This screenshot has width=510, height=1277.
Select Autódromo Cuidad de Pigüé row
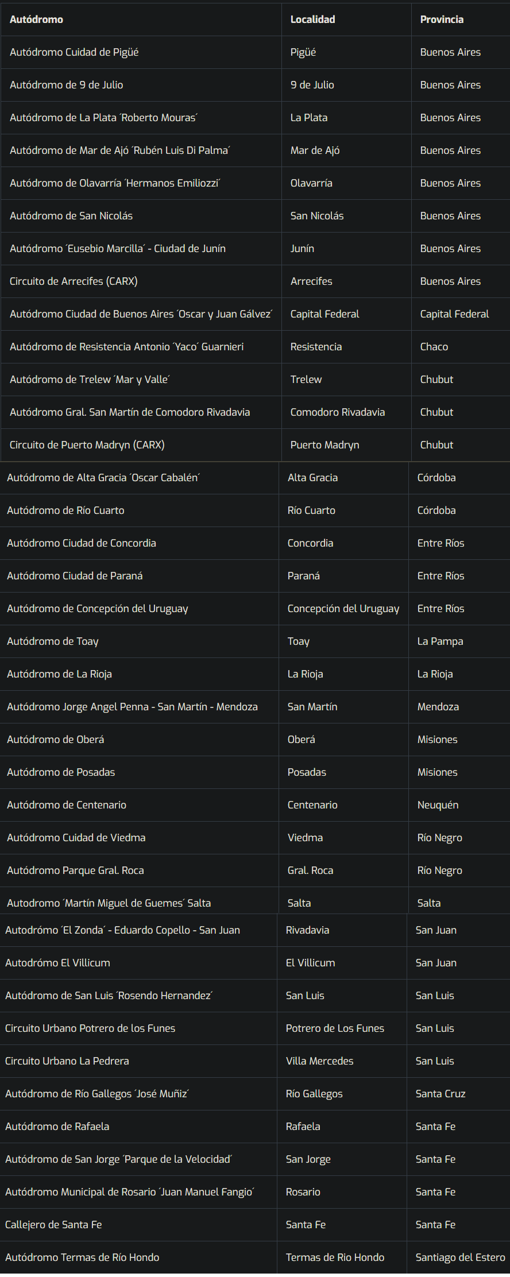pyautogui.click(x=74, y=52)
